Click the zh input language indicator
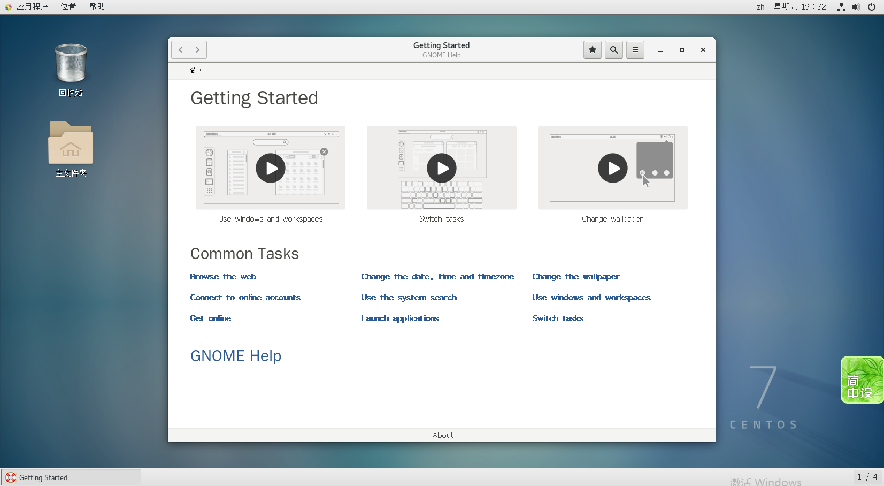This screenshot has width=884, height=486. pyautogui.click(x=760, y=7)
